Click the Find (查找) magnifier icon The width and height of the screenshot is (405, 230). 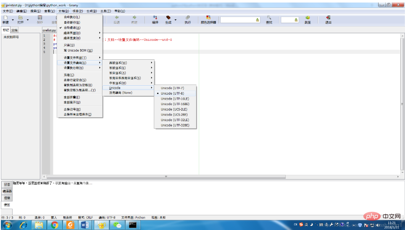point(269,17)
